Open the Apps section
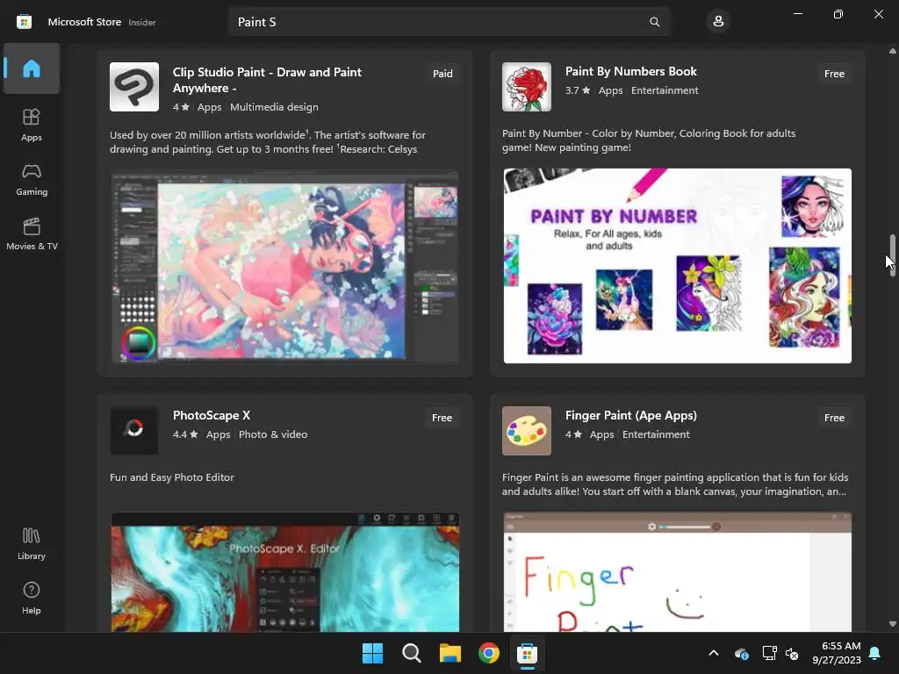899x674 pixels. pos(32,125)
